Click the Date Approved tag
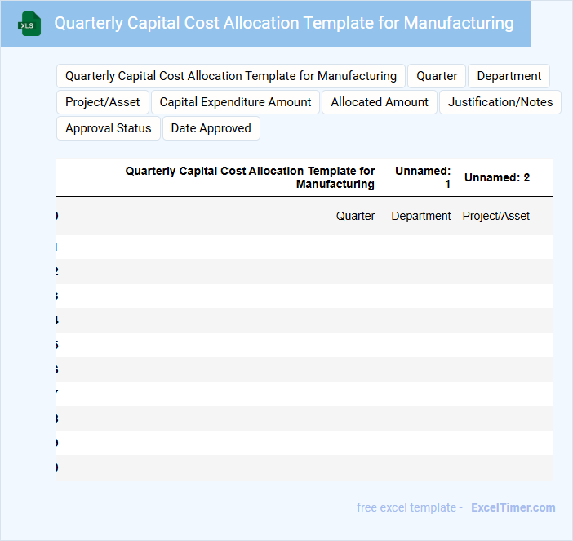This screenshot has height=541, width=573. 211,128
